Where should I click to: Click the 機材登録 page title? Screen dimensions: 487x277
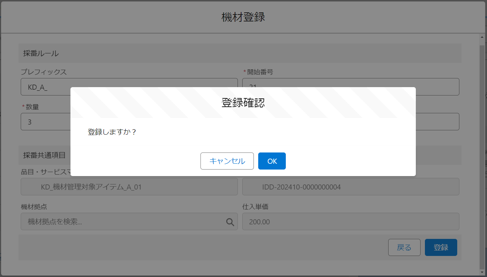pos(243,17)
